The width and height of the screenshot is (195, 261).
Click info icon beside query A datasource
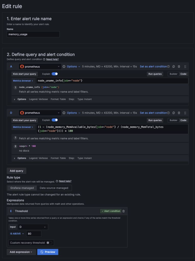point(64,67)
